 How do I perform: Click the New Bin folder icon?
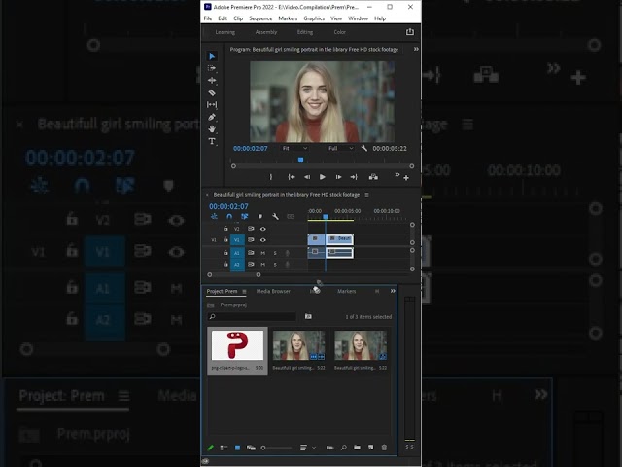click(357, 448)
